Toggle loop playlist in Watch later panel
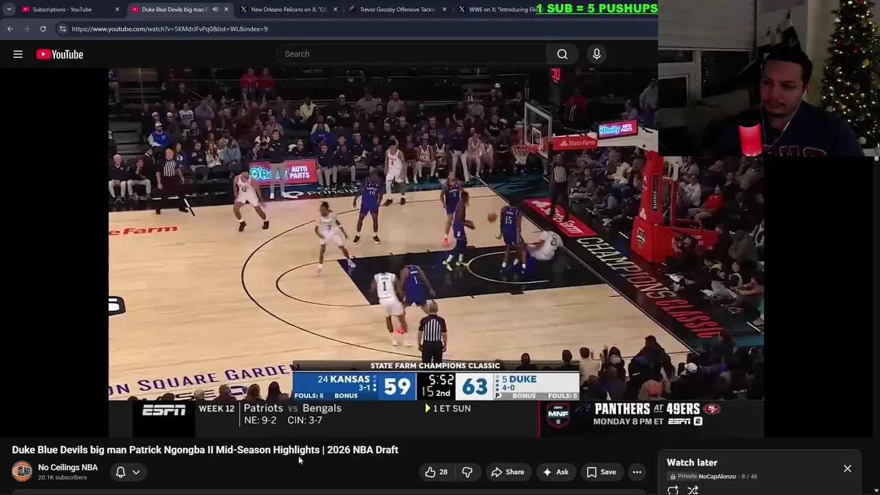The image size is (880, 495). (x=673, y=490)
